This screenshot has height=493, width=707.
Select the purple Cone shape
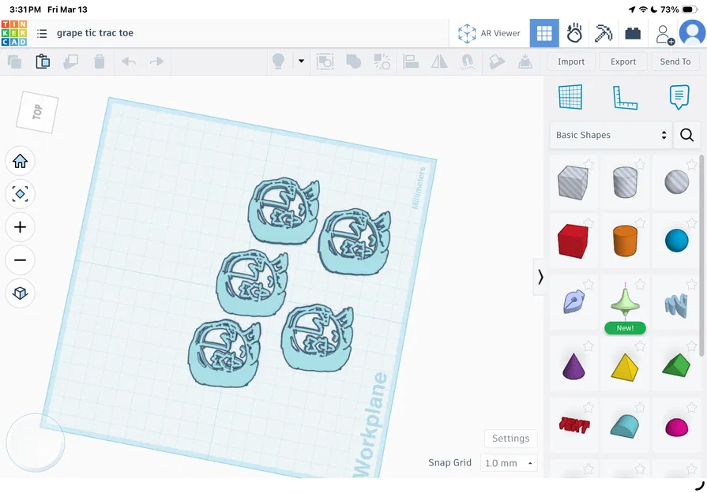click(x=573, y=366)
